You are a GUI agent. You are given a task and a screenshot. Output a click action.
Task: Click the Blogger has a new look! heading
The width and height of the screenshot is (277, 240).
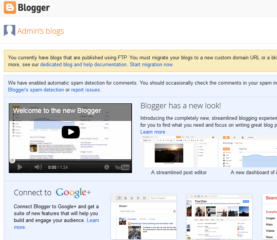pos(181,106)
